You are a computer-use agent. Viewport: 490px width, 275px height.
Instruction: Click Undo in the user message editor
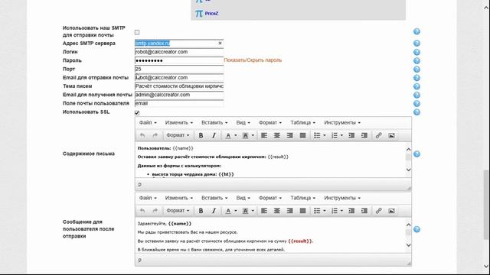click(142, 211)
